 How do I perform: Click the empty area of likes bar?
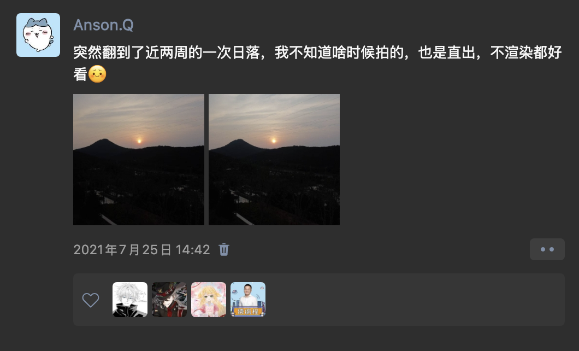[x=413, y=300]
